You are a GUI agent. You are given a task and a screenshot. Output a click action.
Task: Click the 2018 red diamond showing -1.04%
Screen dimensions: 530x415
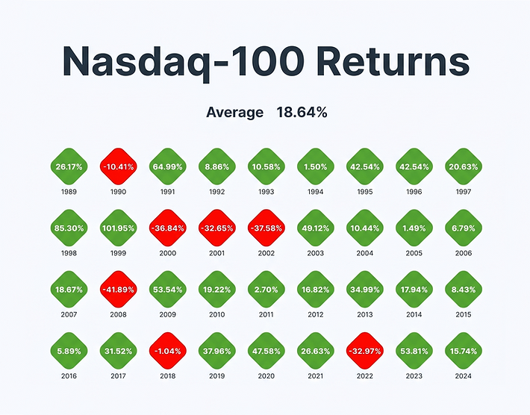(x=168, y=351)
